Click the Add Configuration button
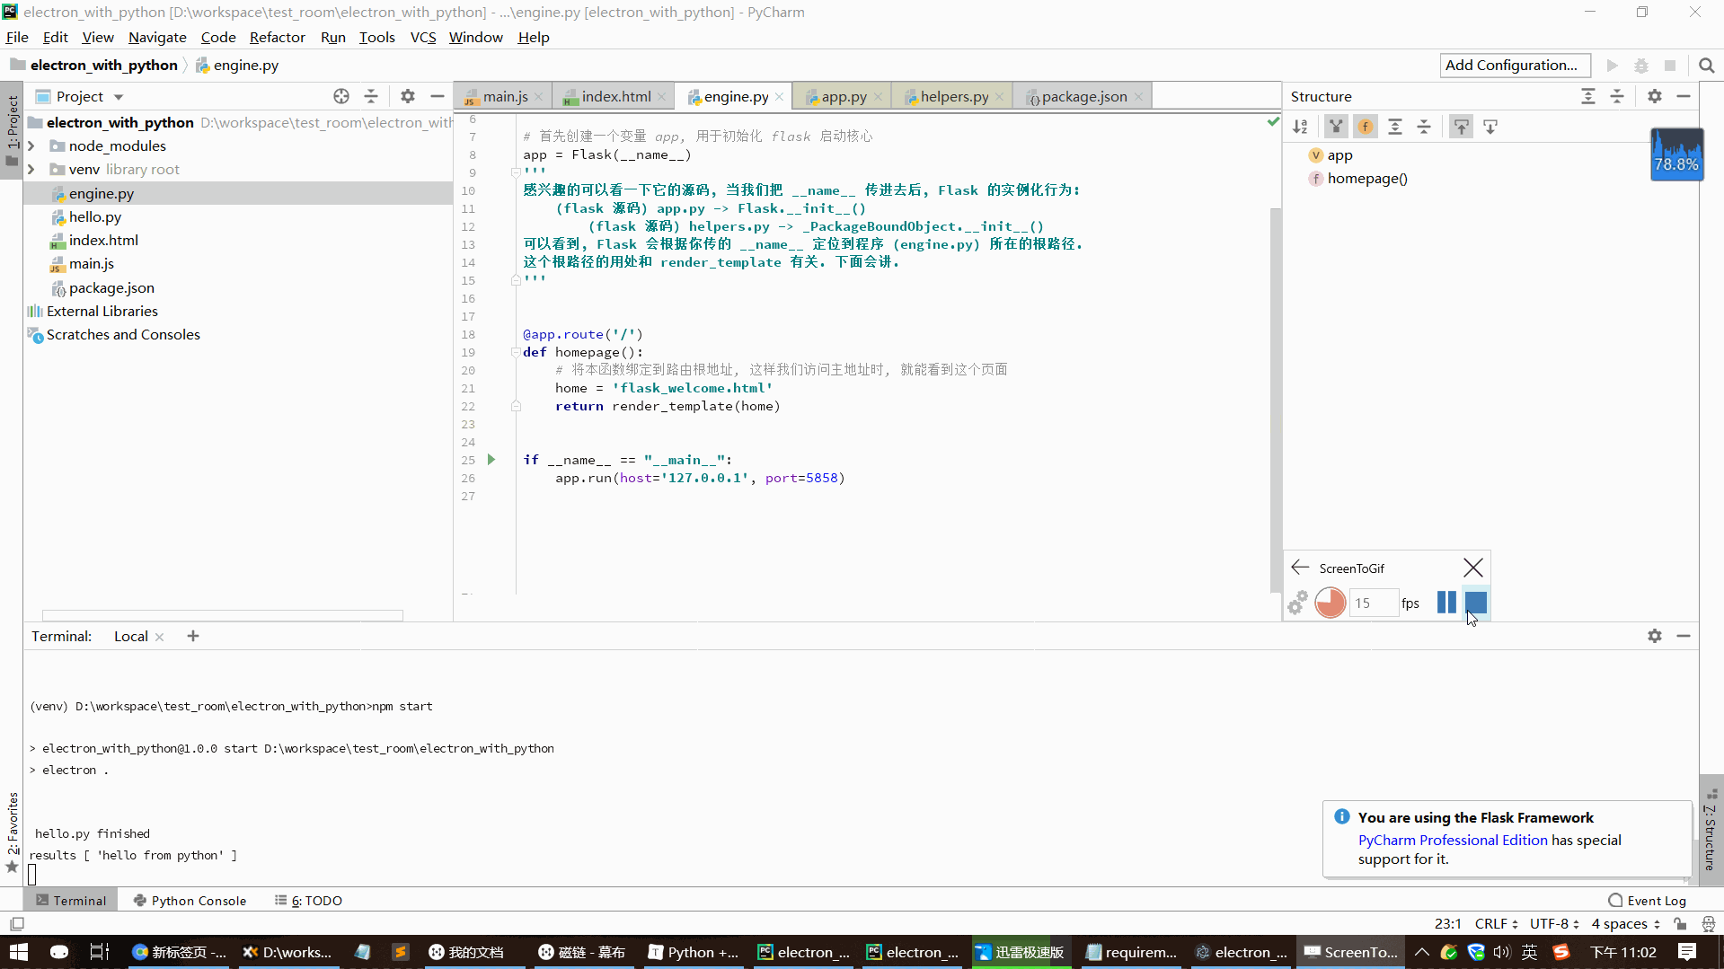Image resolution: width=1724 pixels, height=969 pixels. coord(1511,66)
